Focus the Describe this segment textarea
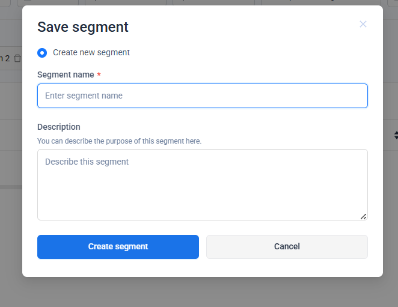Viewport: 398px width, 307px height. pyautogui.click(x=202, y=184)
